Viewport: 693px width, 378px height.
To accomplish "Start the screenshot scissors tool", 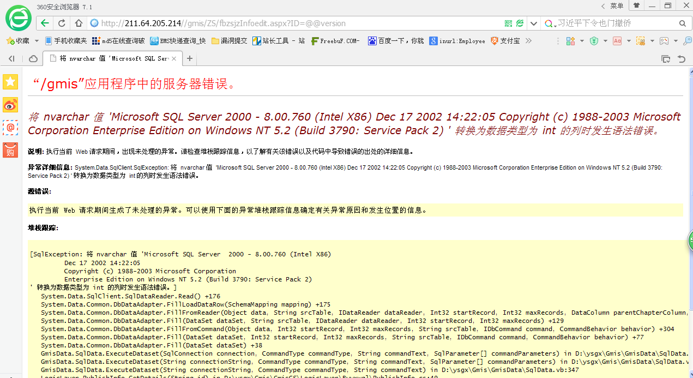I will 641,41.
